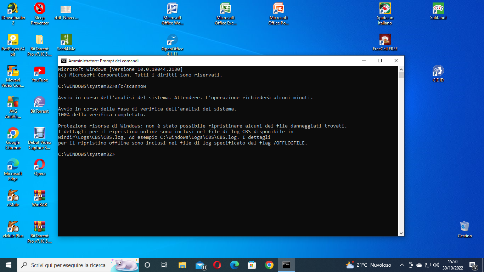The height and width of the screenshot is (272, 484).
Task: Select the Microsoft Edge desktop shortcut
Action: (13, 170)
